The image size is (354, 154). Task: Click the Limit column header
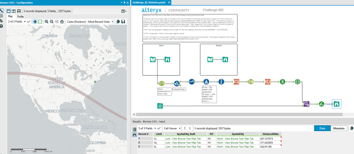click(x=159, y=134)
